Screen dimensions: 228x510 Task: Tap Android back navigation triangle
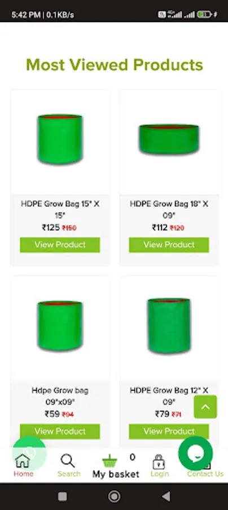[x=166, y=496]
